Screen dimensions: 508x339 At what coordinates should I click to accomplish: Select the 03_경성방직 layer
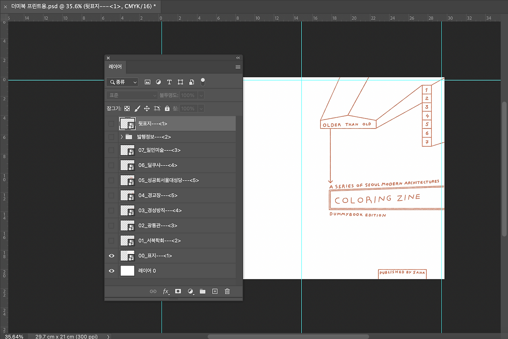coord(160,211)
